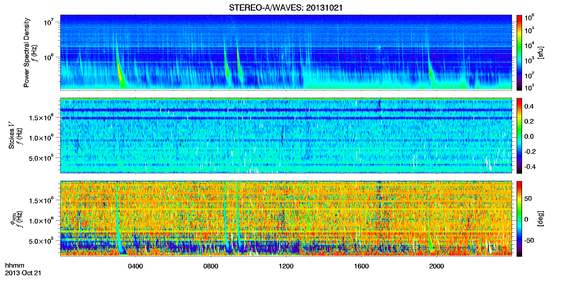
Task: Select the [deg] color bar unit label
Action: click(x=540, y=219)
